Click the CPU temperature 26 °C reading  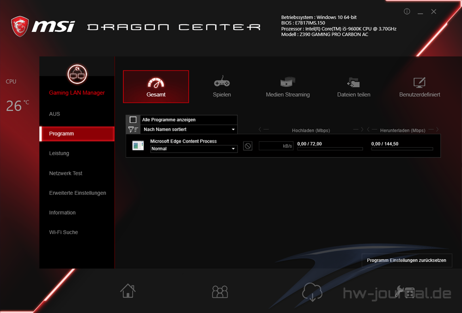18,106
